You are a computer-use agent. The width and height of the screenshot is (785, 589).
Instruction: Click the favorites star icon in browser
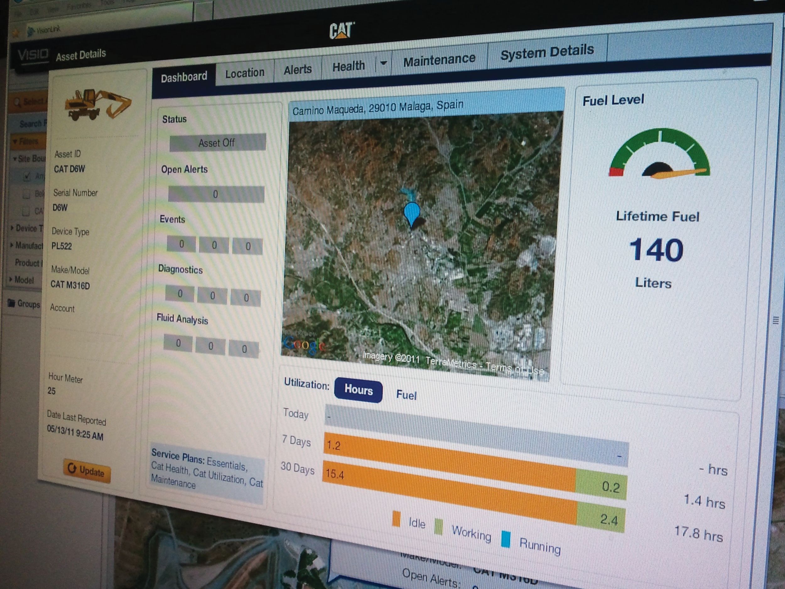point(16,34)
